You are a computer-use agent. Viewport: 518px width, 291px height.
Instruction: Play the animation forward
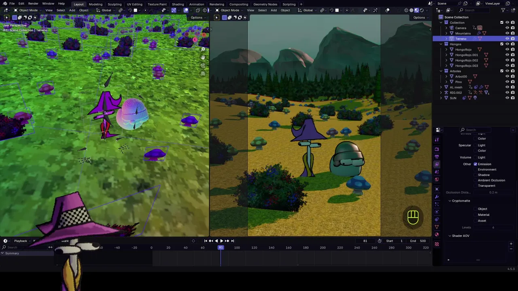click(221, 241)
